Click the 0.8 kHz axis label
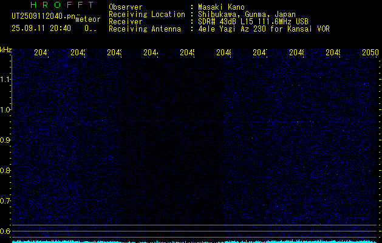The image size is (382, 243). (x=5, y=170)
